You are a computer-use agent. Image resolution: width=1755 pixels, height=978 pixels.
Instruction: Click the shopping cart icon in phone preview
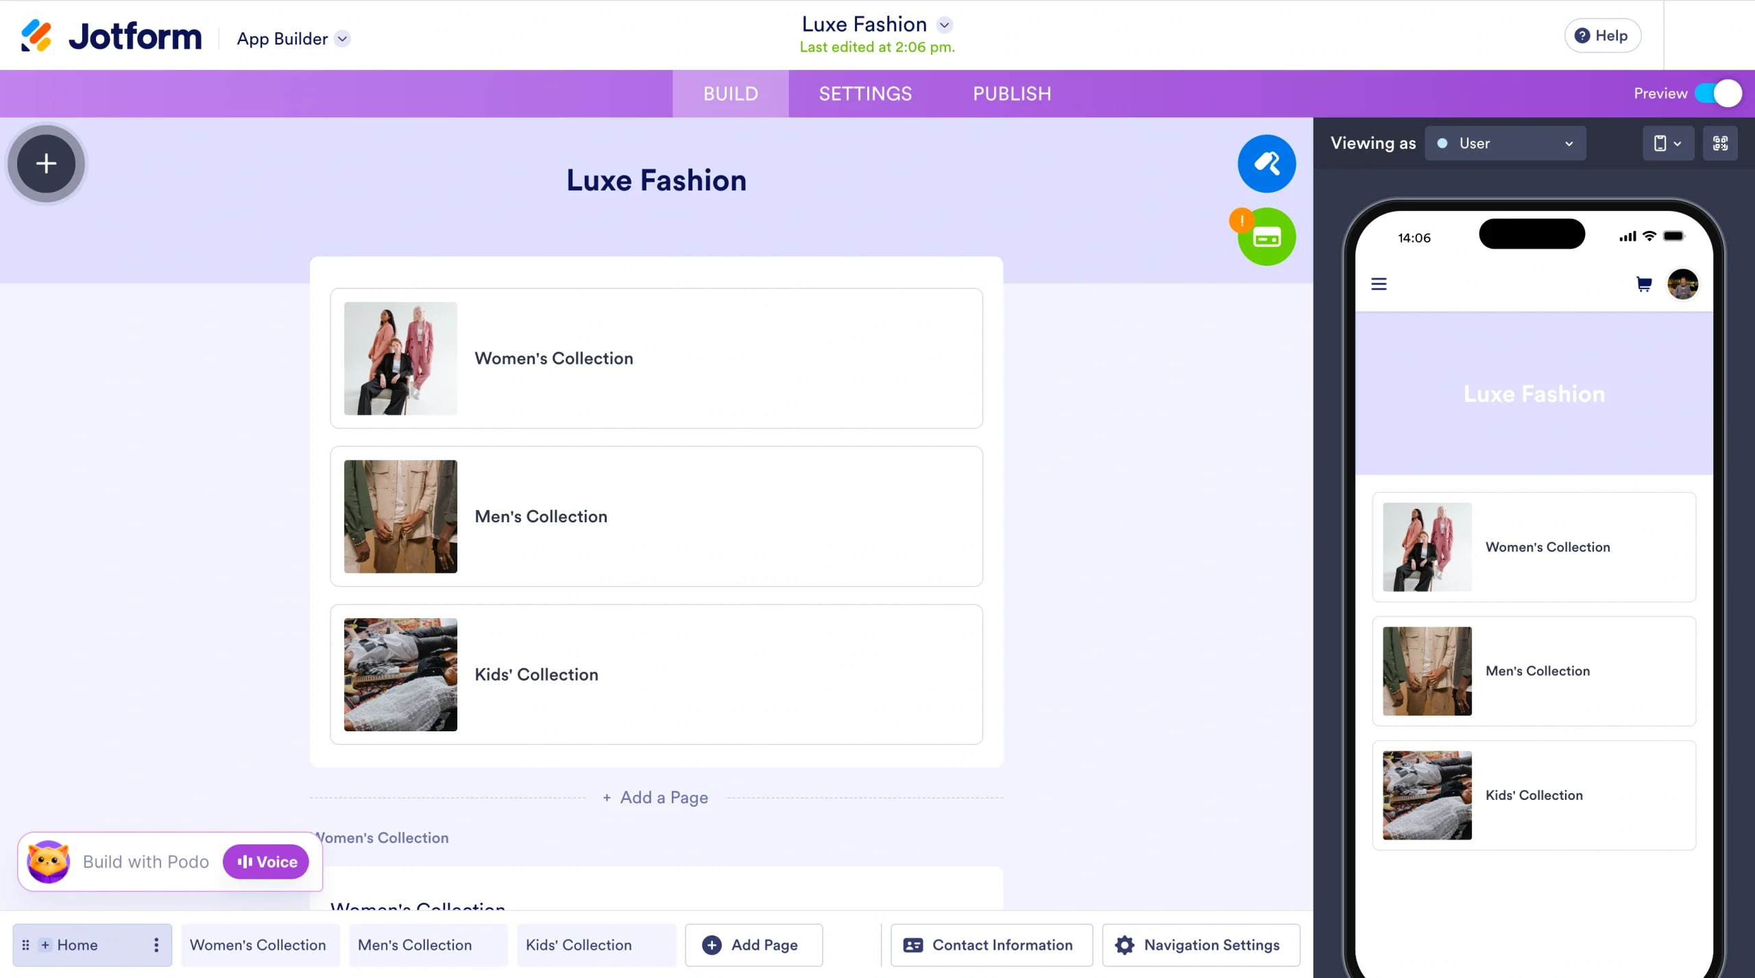pyautogui.click(x=1643, y=284)
